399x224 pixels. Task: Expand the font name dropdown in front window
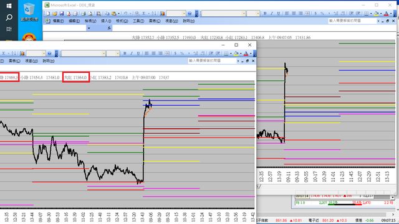103,54
